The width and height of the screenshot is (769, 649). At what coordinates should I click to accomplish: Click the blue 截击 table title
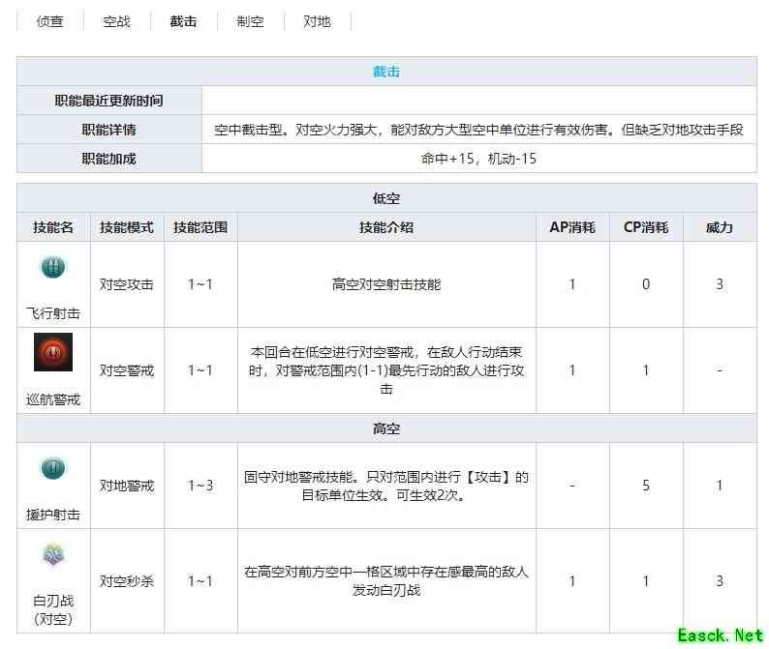[386, 72]
